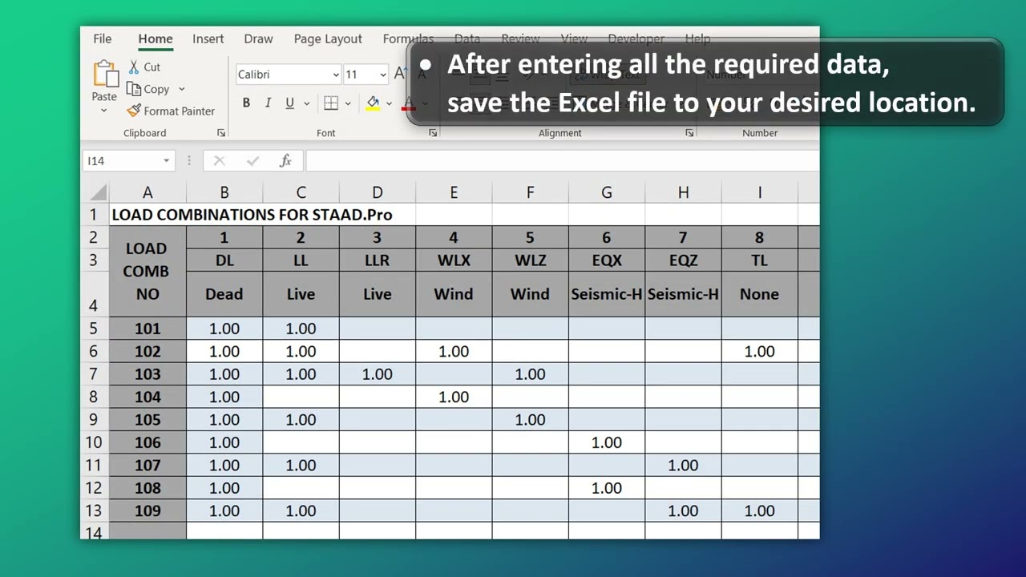Toggle Bold formatting

[x=246, y=103]
